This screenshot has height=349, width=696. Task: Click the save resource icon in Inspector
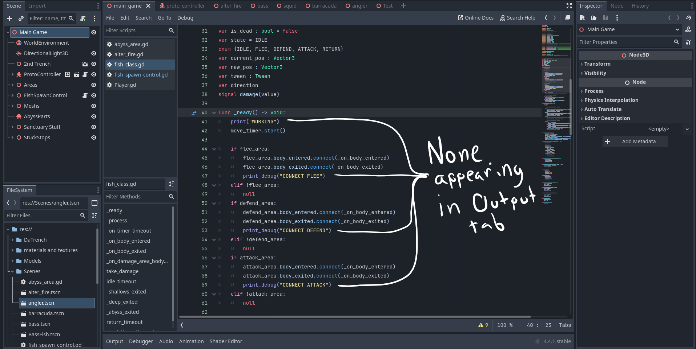pyautogui.click(x=605, y=18)
